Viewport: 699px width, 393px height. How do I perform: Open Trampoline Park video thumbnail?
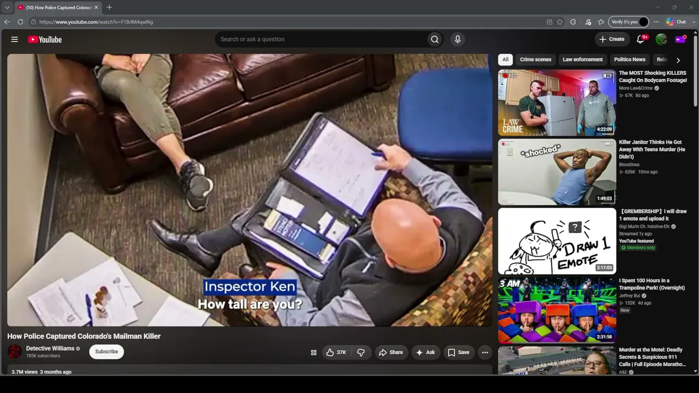point(557,311)
